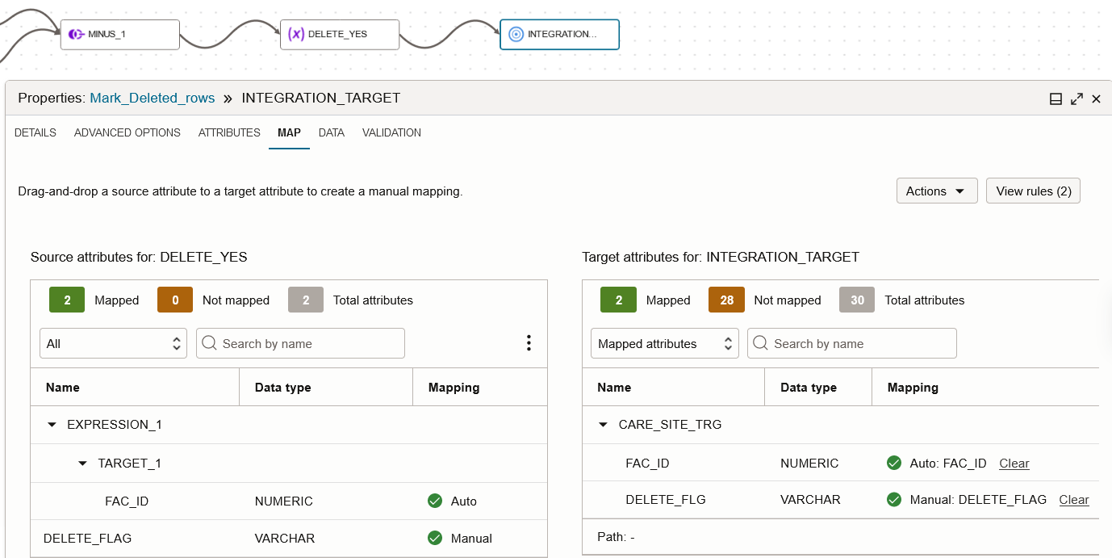The height and width of the screenshot is (558, 1112).
Task: Click the Manual mapping checkmark beside DELETE_FLG
Action: [894, 499]
